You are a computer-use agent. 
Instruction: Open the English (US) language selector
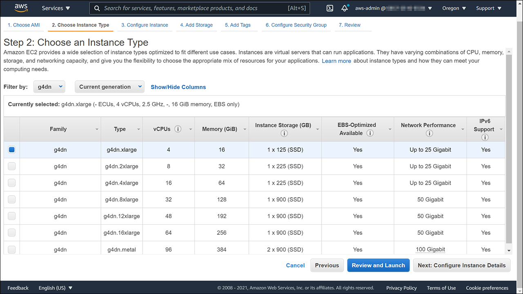[x=55, y=288]
